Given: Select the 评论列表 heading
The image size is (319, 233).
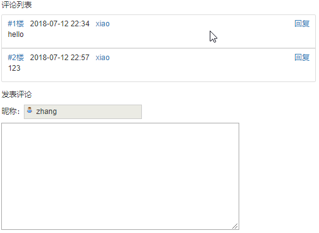Looking at the screenshot, I should click(16, 4).
